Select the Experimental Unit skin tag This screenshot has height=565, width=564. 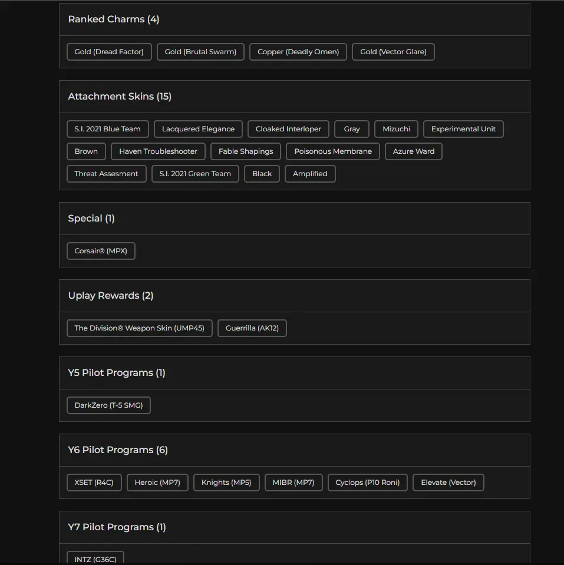pos(463,129)
